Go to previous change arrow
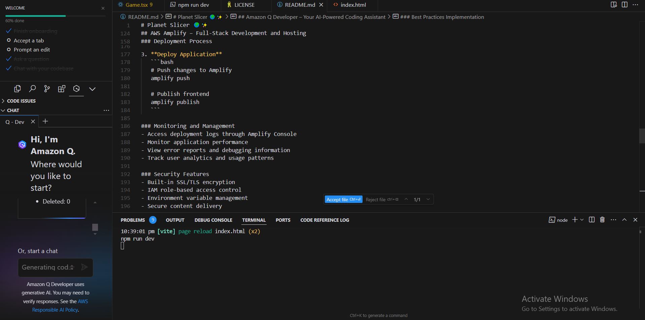Screen dimensions: 645x320 point(406,199)
